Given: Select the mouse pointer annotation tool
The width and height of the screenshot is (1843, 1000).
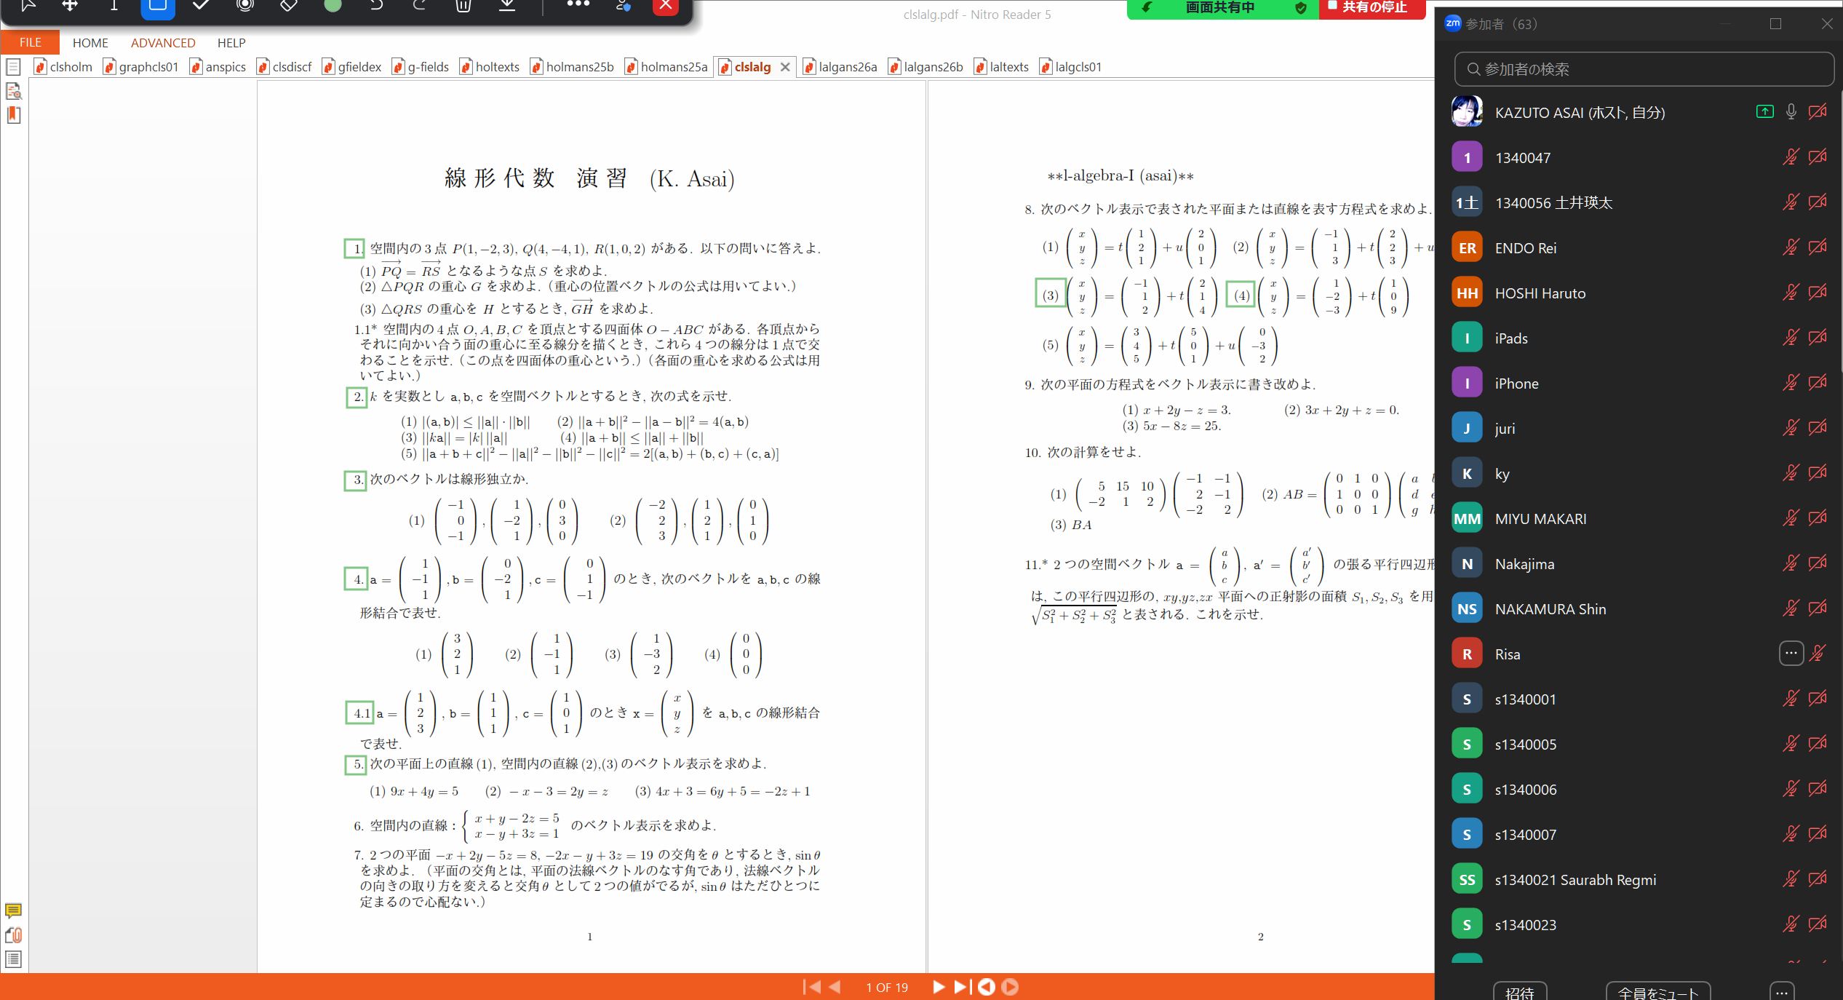Looking at the screenshot, I should (x=28, y=6).
